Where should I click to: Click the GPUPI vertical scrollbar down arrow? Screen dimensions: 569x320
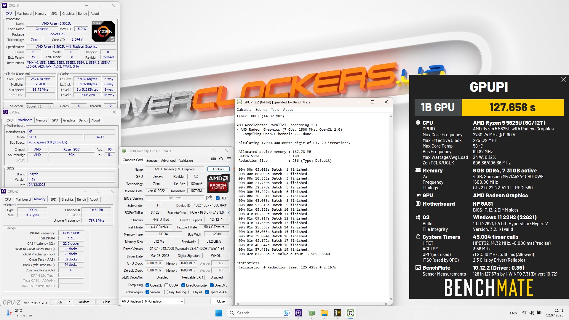coord(391,299)
